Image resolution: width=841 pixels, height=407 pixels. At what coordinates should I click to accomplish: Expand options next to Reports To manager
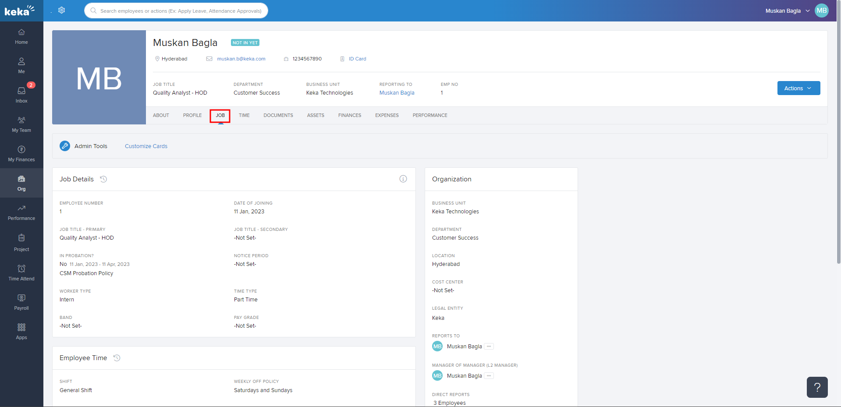[x=489, y=347]
